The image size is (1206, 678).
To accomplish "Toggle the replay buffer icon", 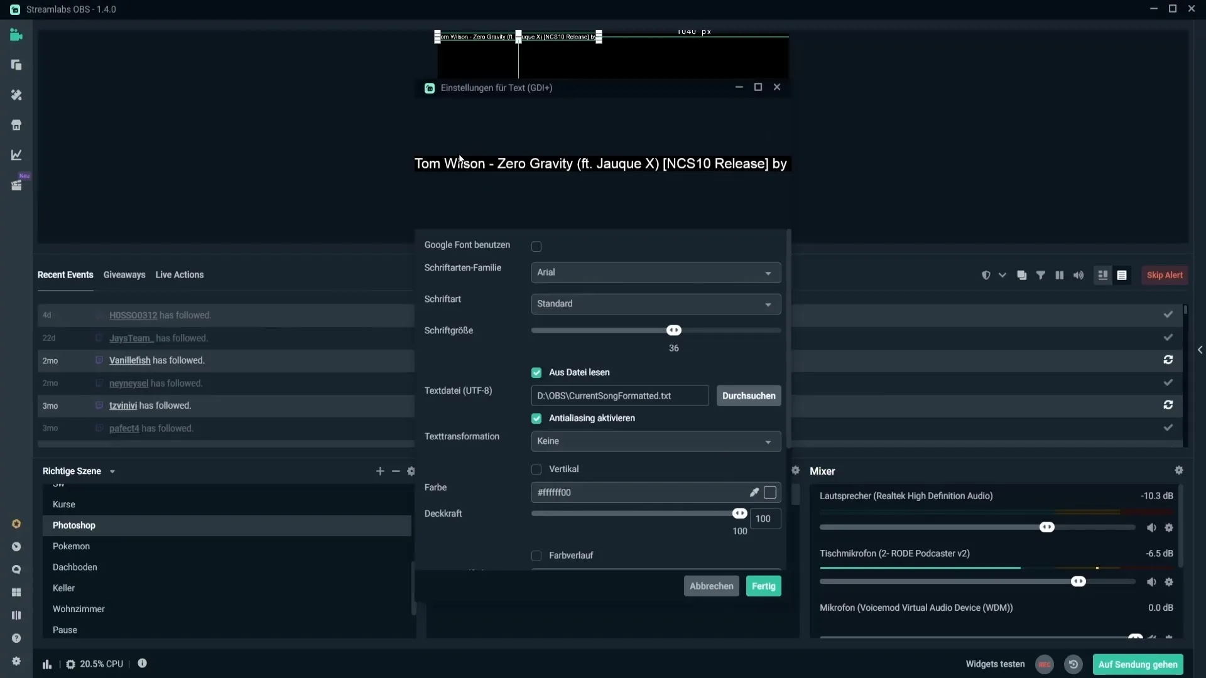I will pos(1073,664).
